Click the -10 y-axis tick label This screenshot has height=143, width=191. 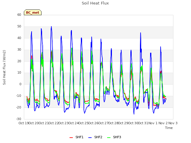pos(19,96)
